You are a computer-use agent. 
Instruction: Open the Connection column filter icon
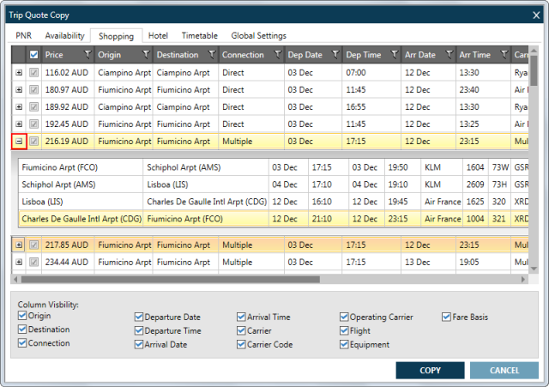pos(277,55)
